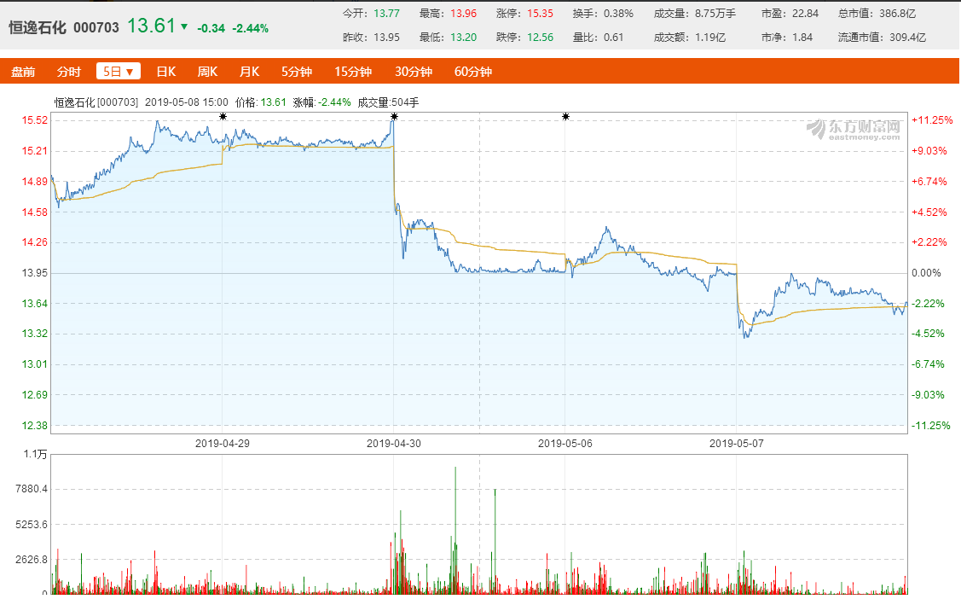Select the stock code 000703 in the header
The width and height of the screenshot is (961, 599).
96,27
